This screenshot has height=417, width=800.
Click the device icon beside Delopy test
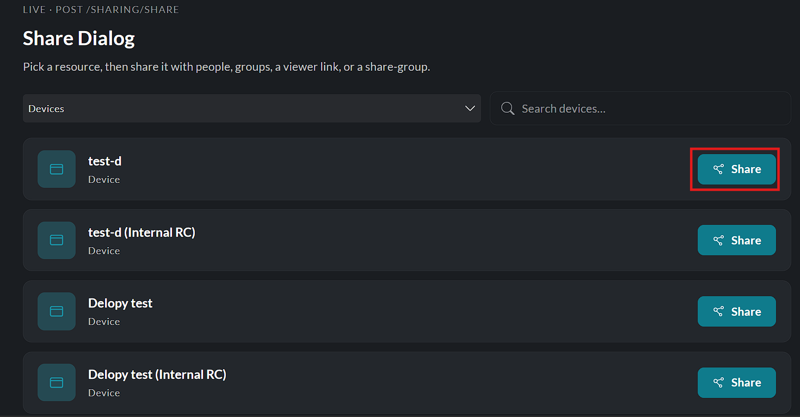(57, 311)
